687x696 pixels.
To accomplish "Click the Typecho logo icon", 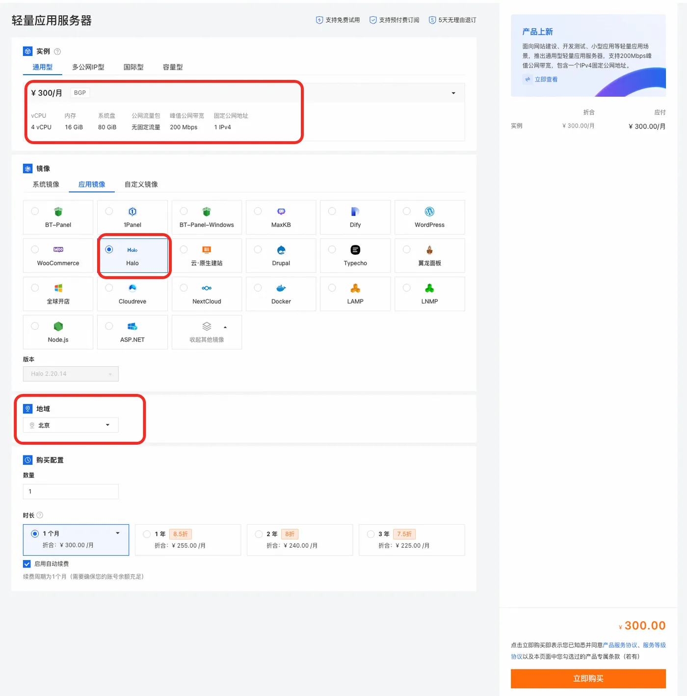I will pyautogui.click(x=355, y=250).
